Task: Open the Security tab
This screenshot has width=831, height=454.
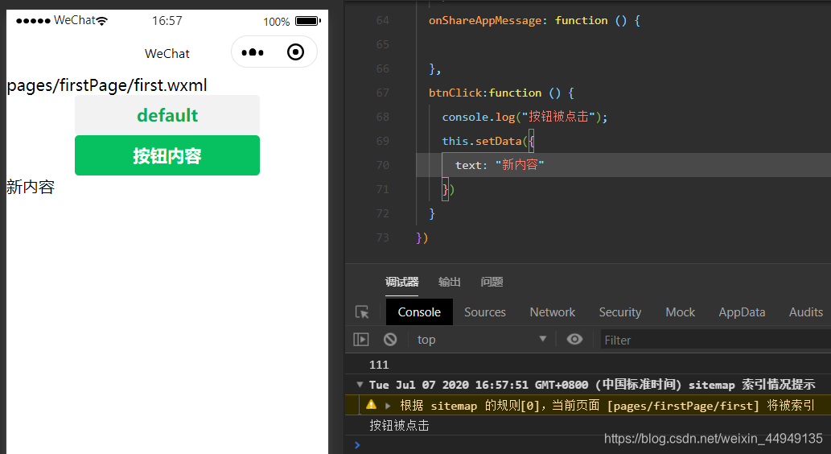Action: (x=620, y=312)
